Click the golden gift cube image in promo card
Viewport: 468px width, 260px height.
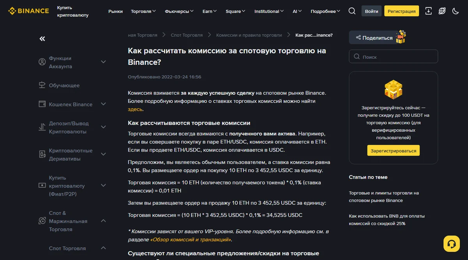point(393,90)
